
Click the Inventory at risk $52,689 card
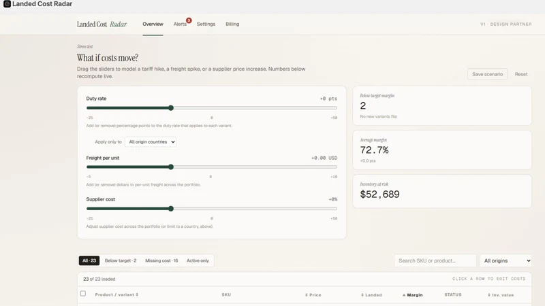(442, 191)
